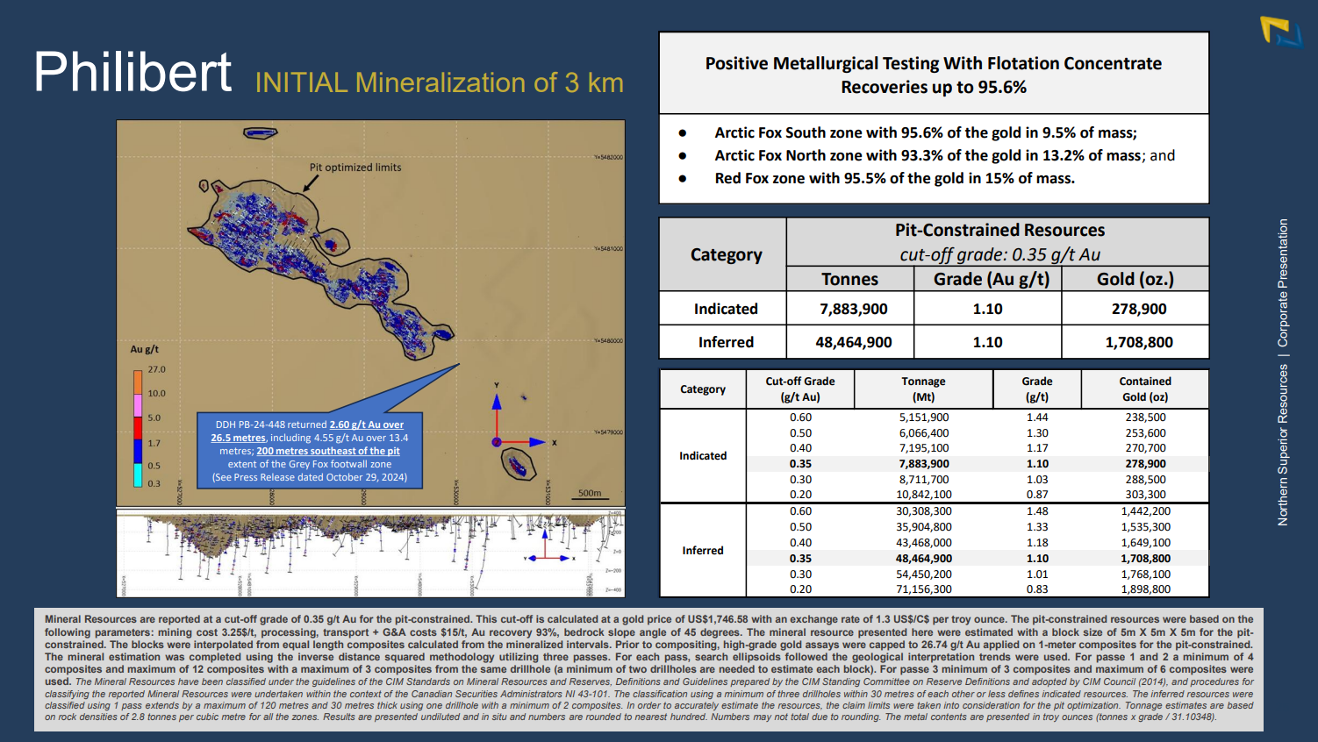Click the 'Tonnage (Mt)' column header
The height and width of the screenshot is (742, 1318).
pyautogui.click(x=923, y=389)
